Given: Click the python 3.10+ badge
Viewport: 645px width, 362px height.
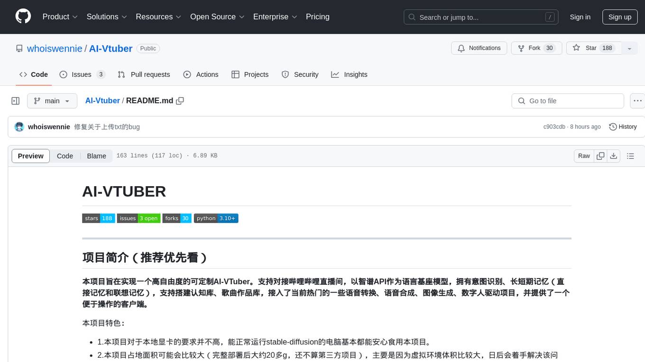Looking at the screenshot, I should (216, 218).
